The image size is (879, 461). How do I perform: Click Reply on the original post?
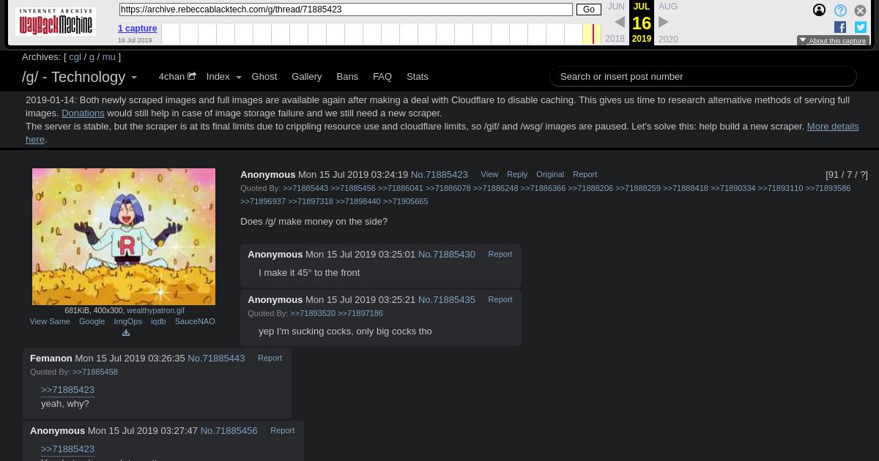click(517, 174)
